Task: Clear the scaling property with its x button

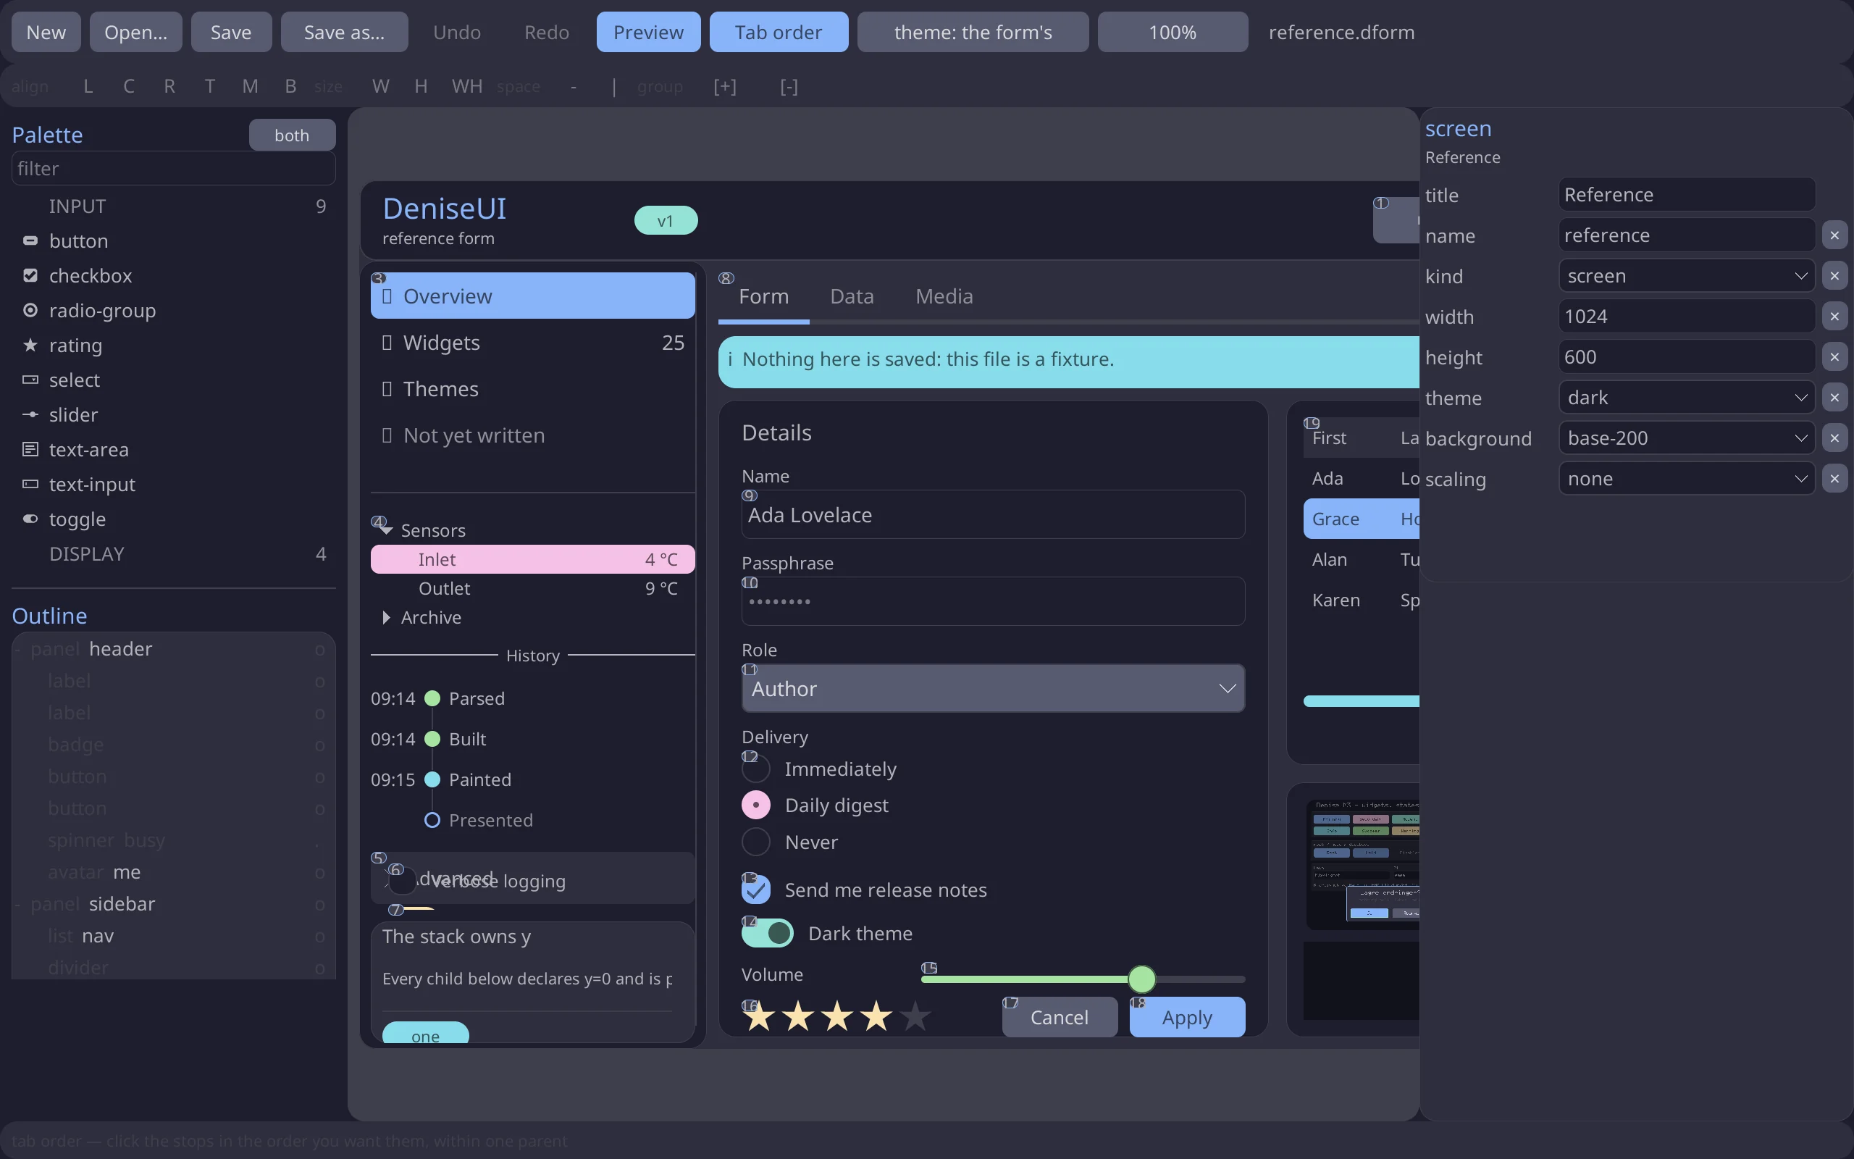Action: pyautogui.click(x=1834, y=479)
